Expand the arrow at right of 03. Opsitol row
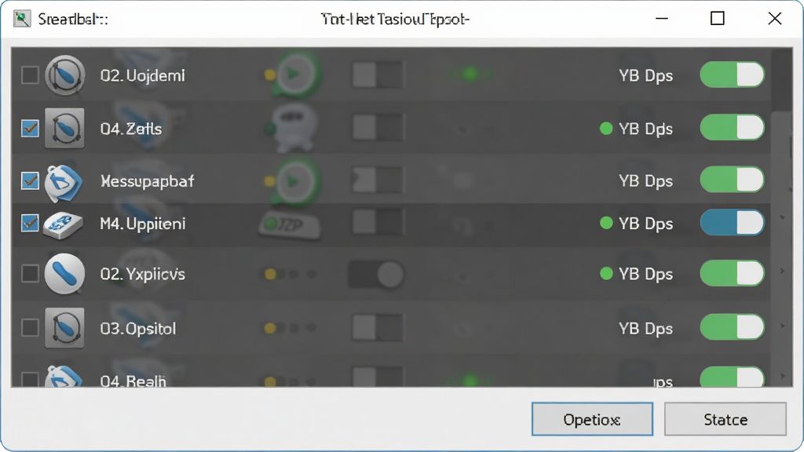This screenshot has height=452, width=804. coord(783,326)
